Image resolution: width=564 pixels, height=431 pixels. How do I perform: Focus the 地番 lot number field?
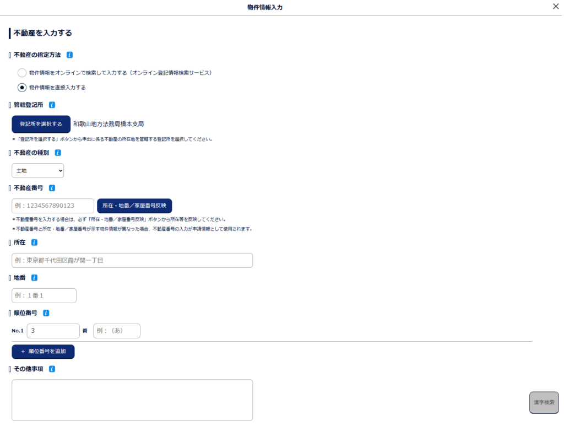click(44, 295)
